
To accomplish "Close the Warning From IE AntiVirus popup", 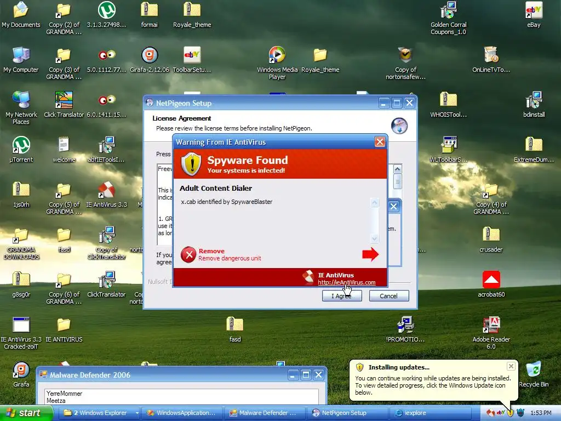I will [x=380, y=142].
